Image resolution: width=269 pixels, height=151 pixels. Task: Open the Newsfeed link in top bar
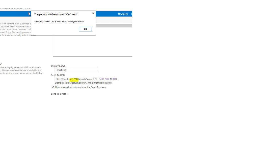[x=123, y=14]
